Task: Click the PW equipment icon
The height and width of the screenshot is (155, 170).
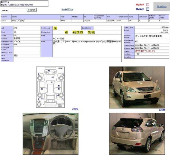Action: click(x=82, y=32)
